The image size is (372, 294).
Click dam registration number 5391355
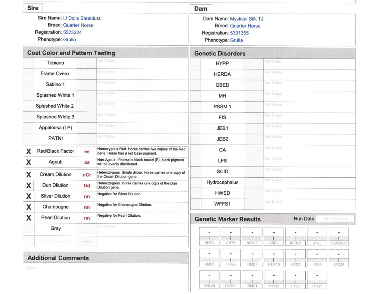tap(239, 33)
